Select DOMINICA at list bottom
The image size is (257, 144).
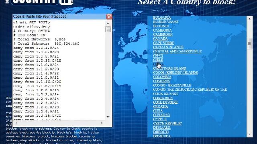162,136
